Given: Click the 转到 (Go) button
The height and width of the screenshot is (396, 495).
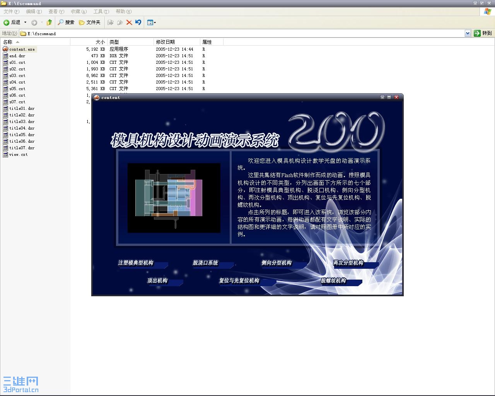Looking at the screenshot, I should (x=483, y=33).
